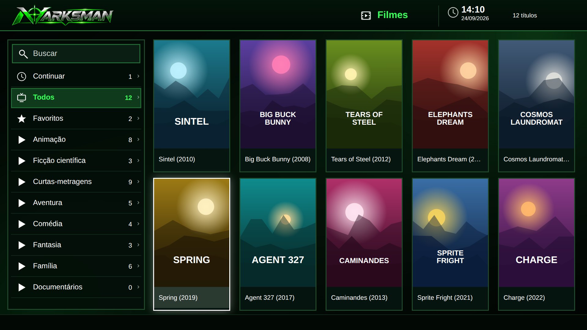Click the star icon beside Favoritos
The height and width of the screenshot is (330, 587).
point(21,119)
